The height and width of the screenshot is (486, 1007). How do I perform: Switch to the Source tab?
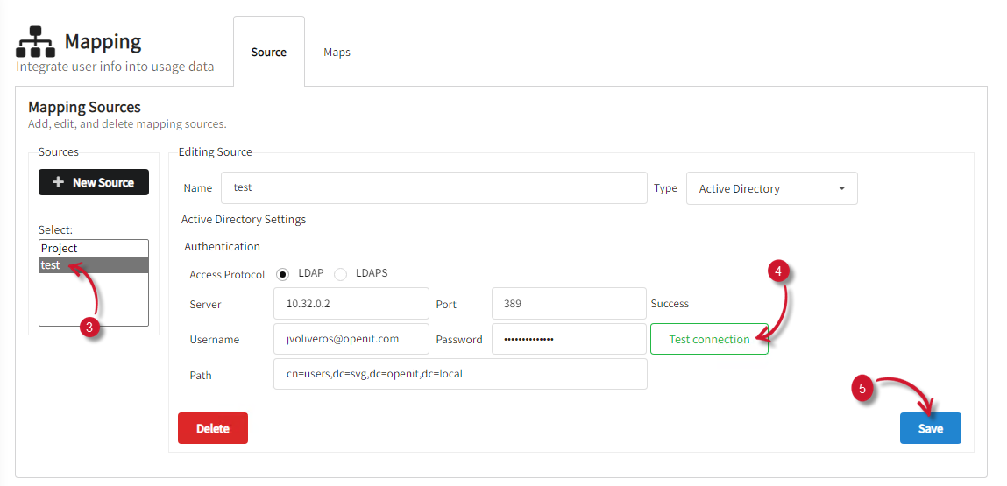coord(268,52)
